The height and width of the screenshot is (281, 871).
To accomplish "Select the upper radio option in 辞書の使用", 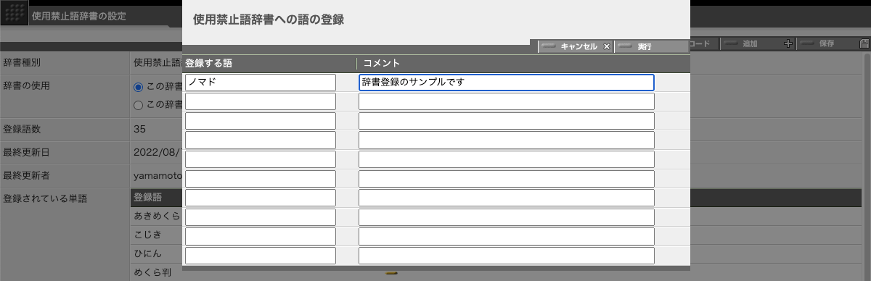I will click(x=139, y=86).
